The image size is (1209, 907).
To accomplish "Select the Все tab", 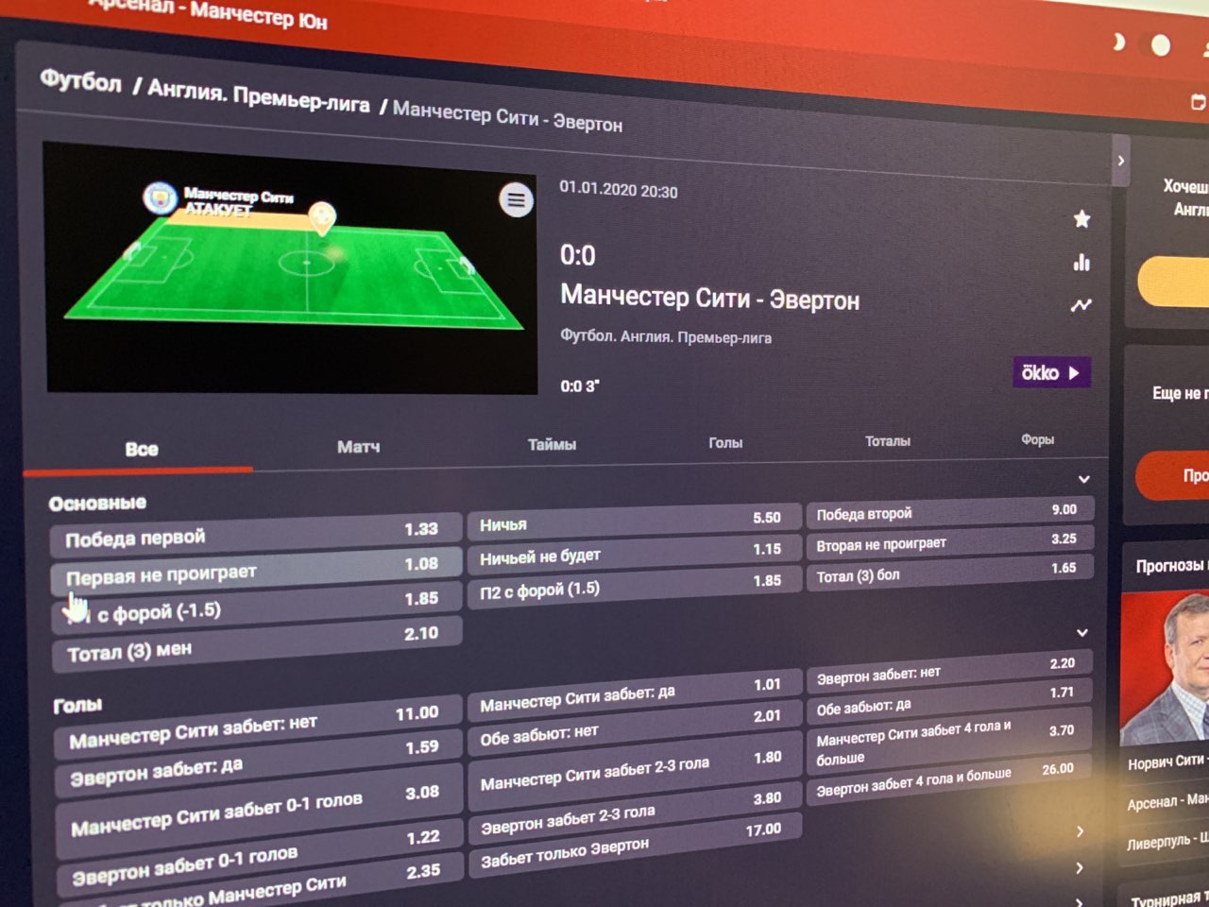I will (x=142, y=449).
